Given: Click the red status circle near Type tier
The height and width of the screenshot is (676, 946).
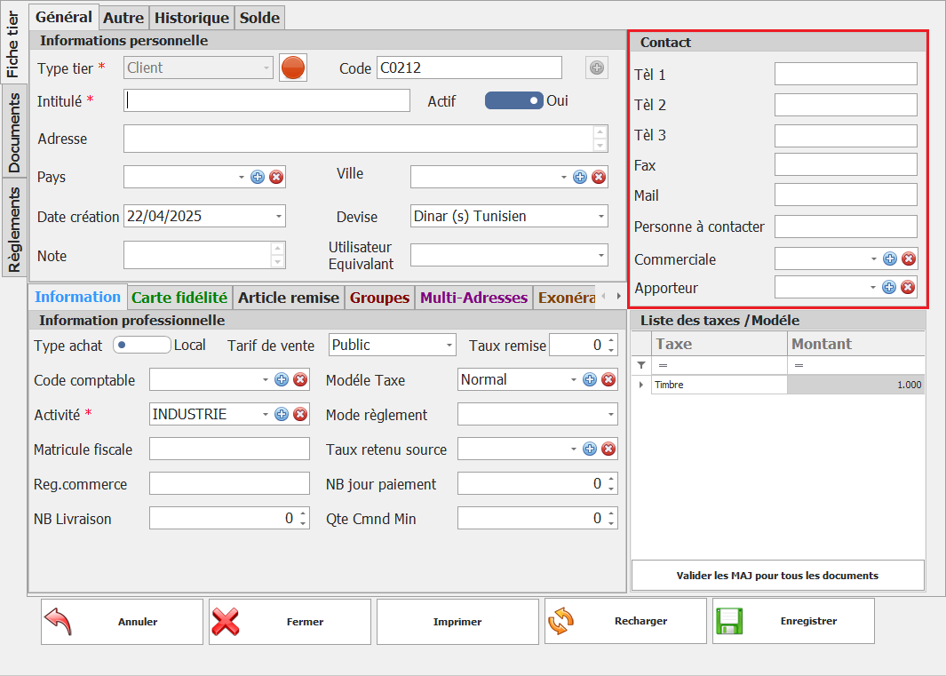Looking at the screenshot, I should pos(293,67).
